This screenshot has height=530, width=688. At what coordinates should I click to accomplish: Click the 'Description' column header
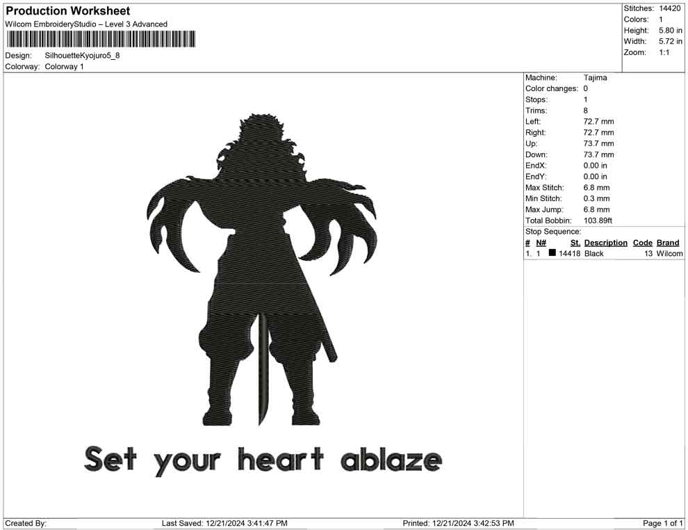point(606,243)
